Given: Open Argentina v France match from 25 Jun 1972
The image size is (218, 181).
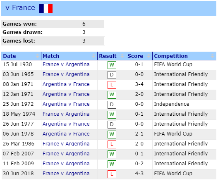Looking at the screenshot, I should (x=66, y=104).
